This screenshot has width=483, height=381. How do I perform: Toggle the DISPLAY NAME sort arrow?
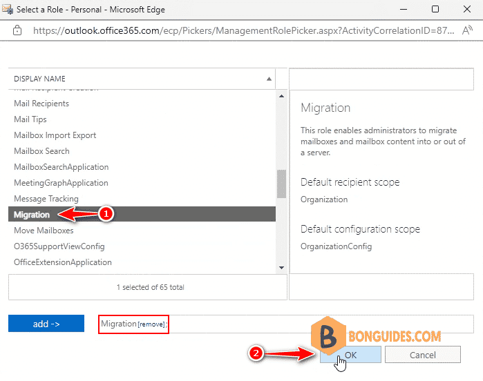(269, 79)
